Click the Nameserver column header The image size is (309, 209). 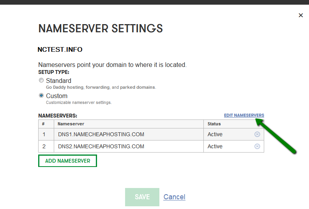[129, 124]
